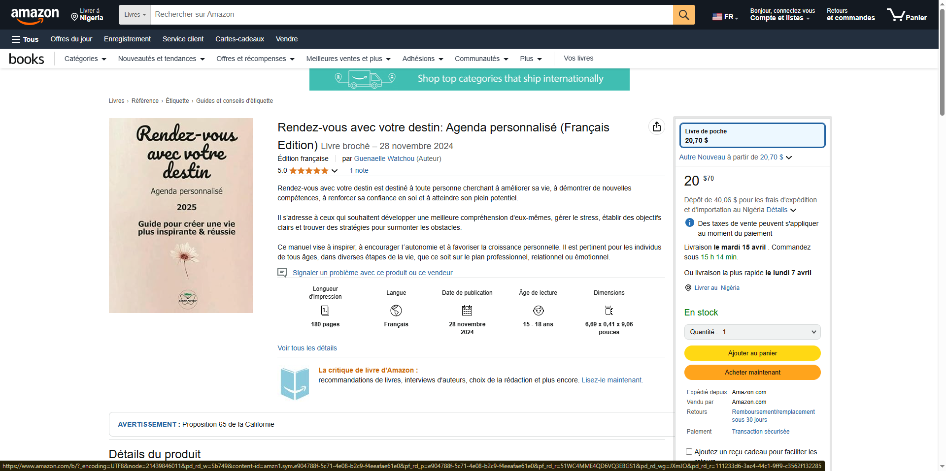Open the Plus menu in books bar
The height and width of the screenshot is (471, 946).
pyautogui.click(x=531, y=59)
